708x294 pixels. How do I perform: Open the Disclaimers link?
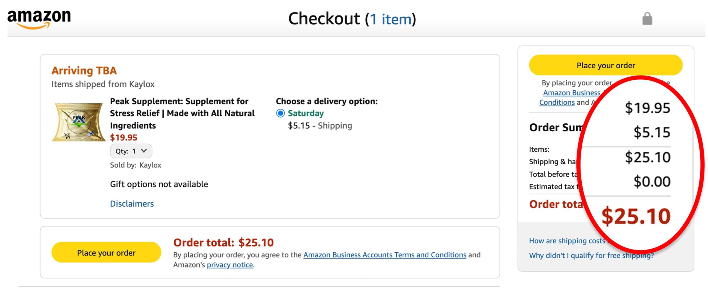132,204
